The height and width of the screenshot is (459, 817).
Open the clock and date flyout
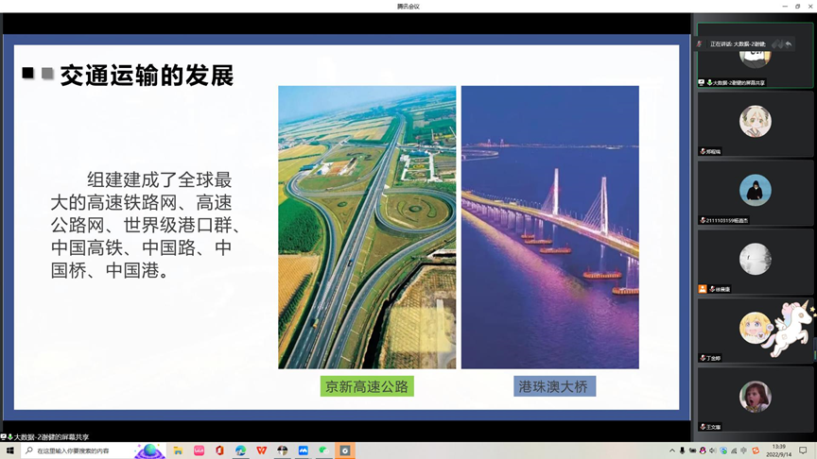[778, 450]
